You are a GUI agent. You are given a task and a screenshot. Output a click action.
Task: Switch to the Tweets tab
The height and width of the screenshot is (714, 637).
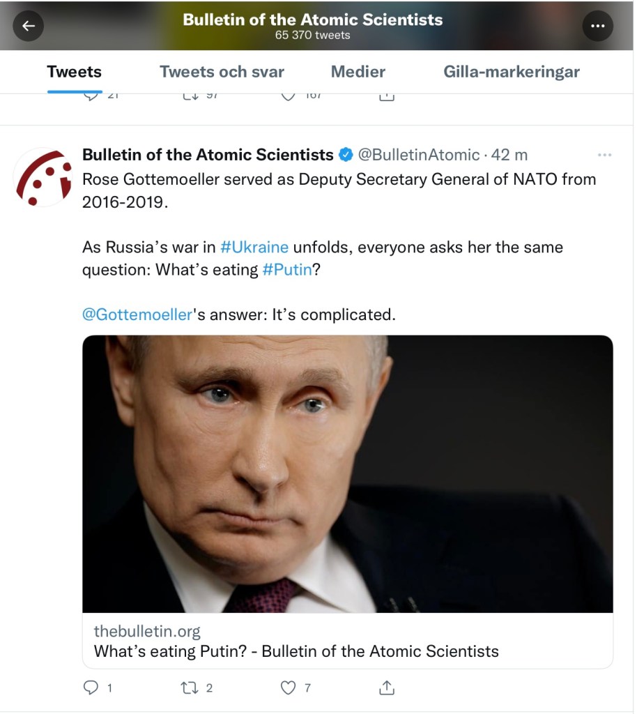[x=74, y=72]
